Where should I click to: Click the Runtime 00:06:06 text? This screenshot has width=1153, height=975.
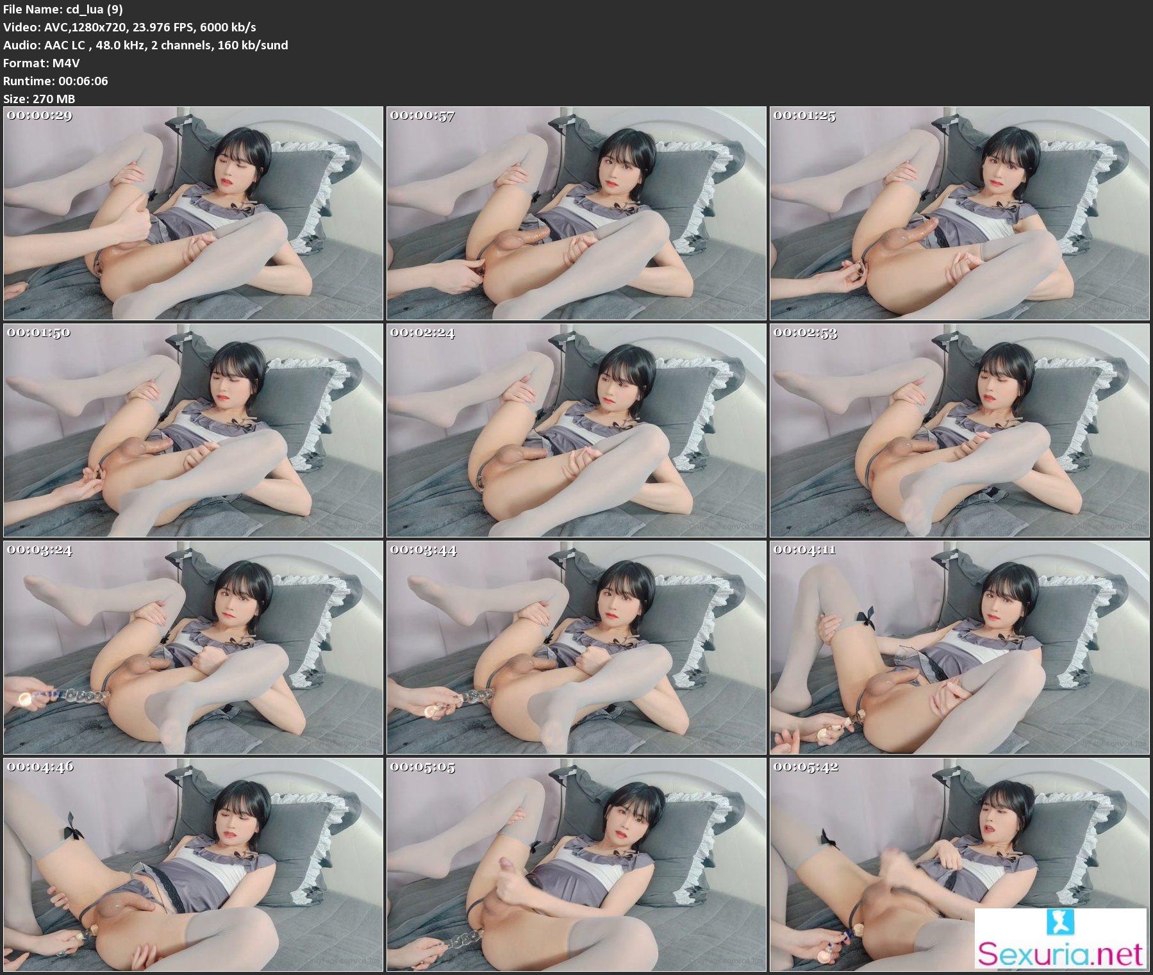tap(56, 81)
